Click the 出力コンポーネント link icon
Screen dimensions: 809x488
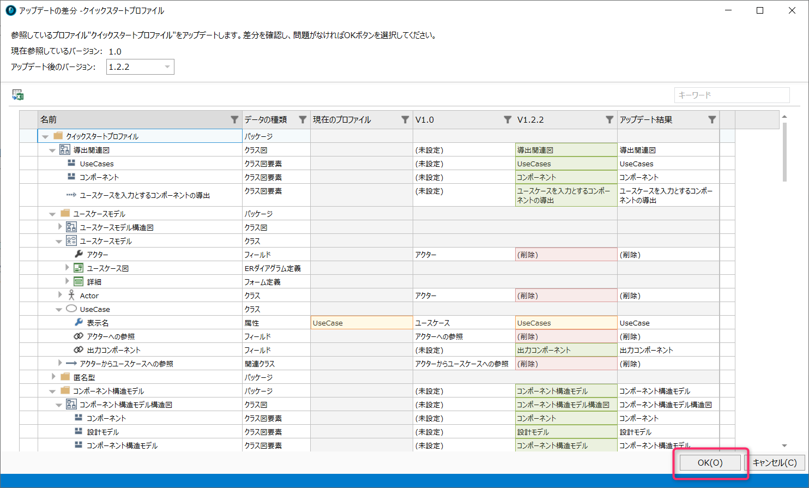coord(79,350)
